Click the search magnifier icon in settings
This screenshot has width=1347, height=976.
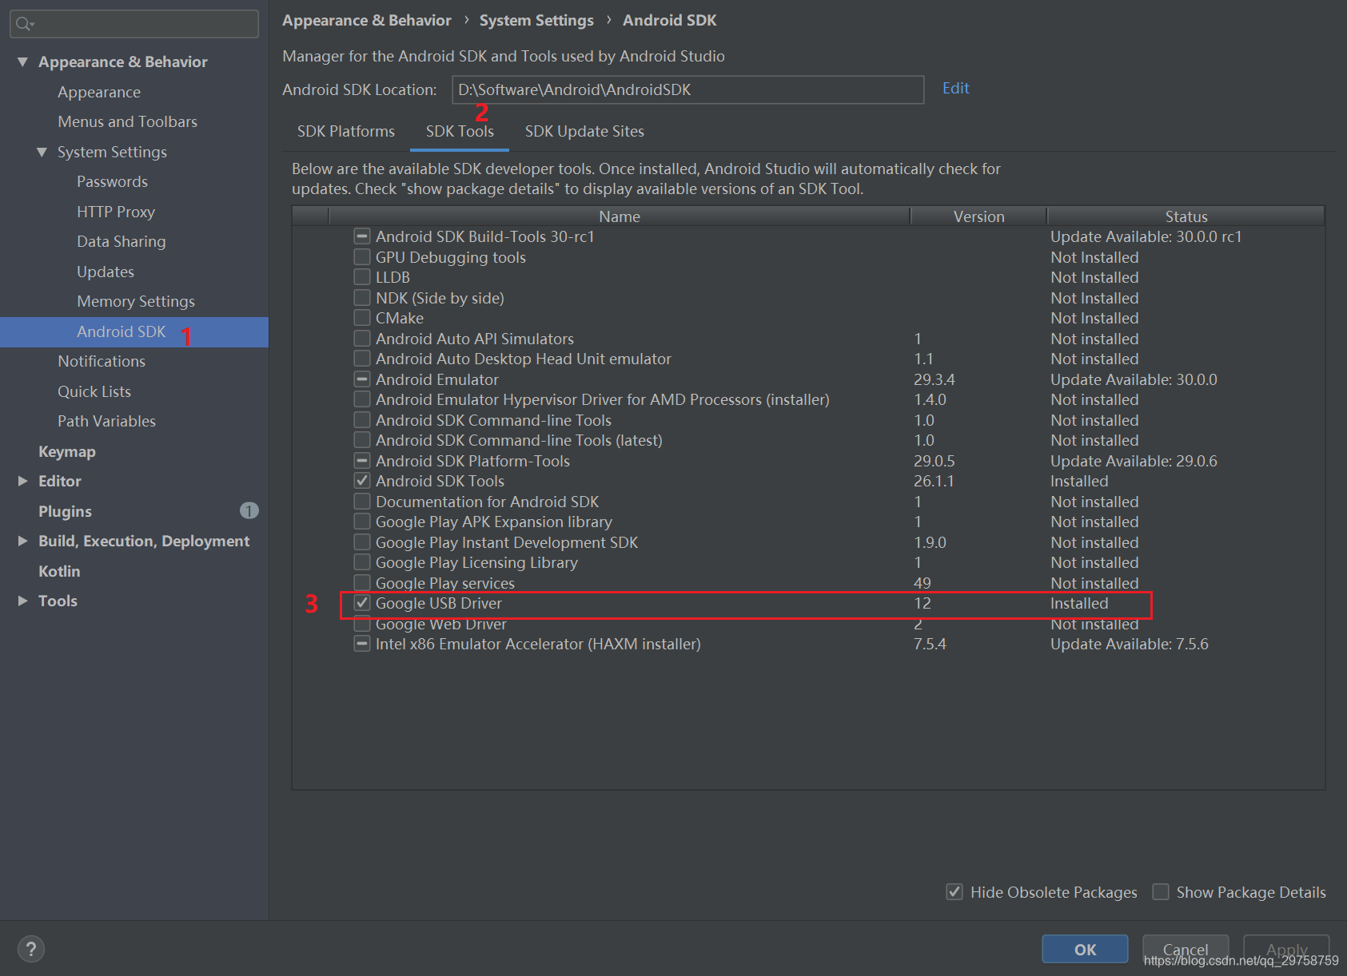pyautogui.click(x=24, y=24)
